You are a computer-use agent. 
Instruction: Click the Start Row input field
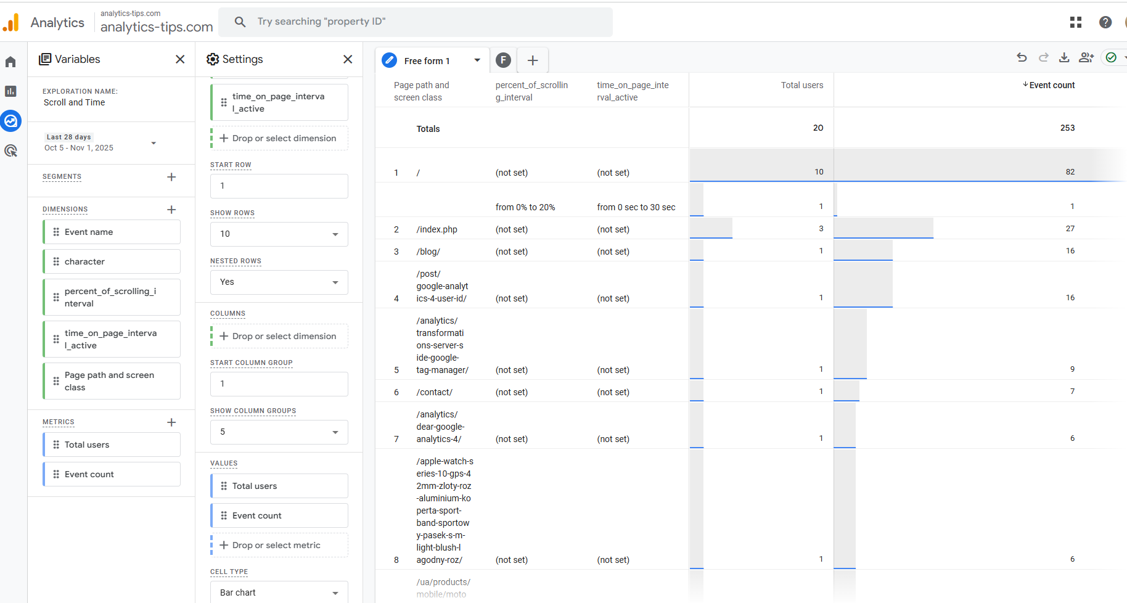coord(279,186)
